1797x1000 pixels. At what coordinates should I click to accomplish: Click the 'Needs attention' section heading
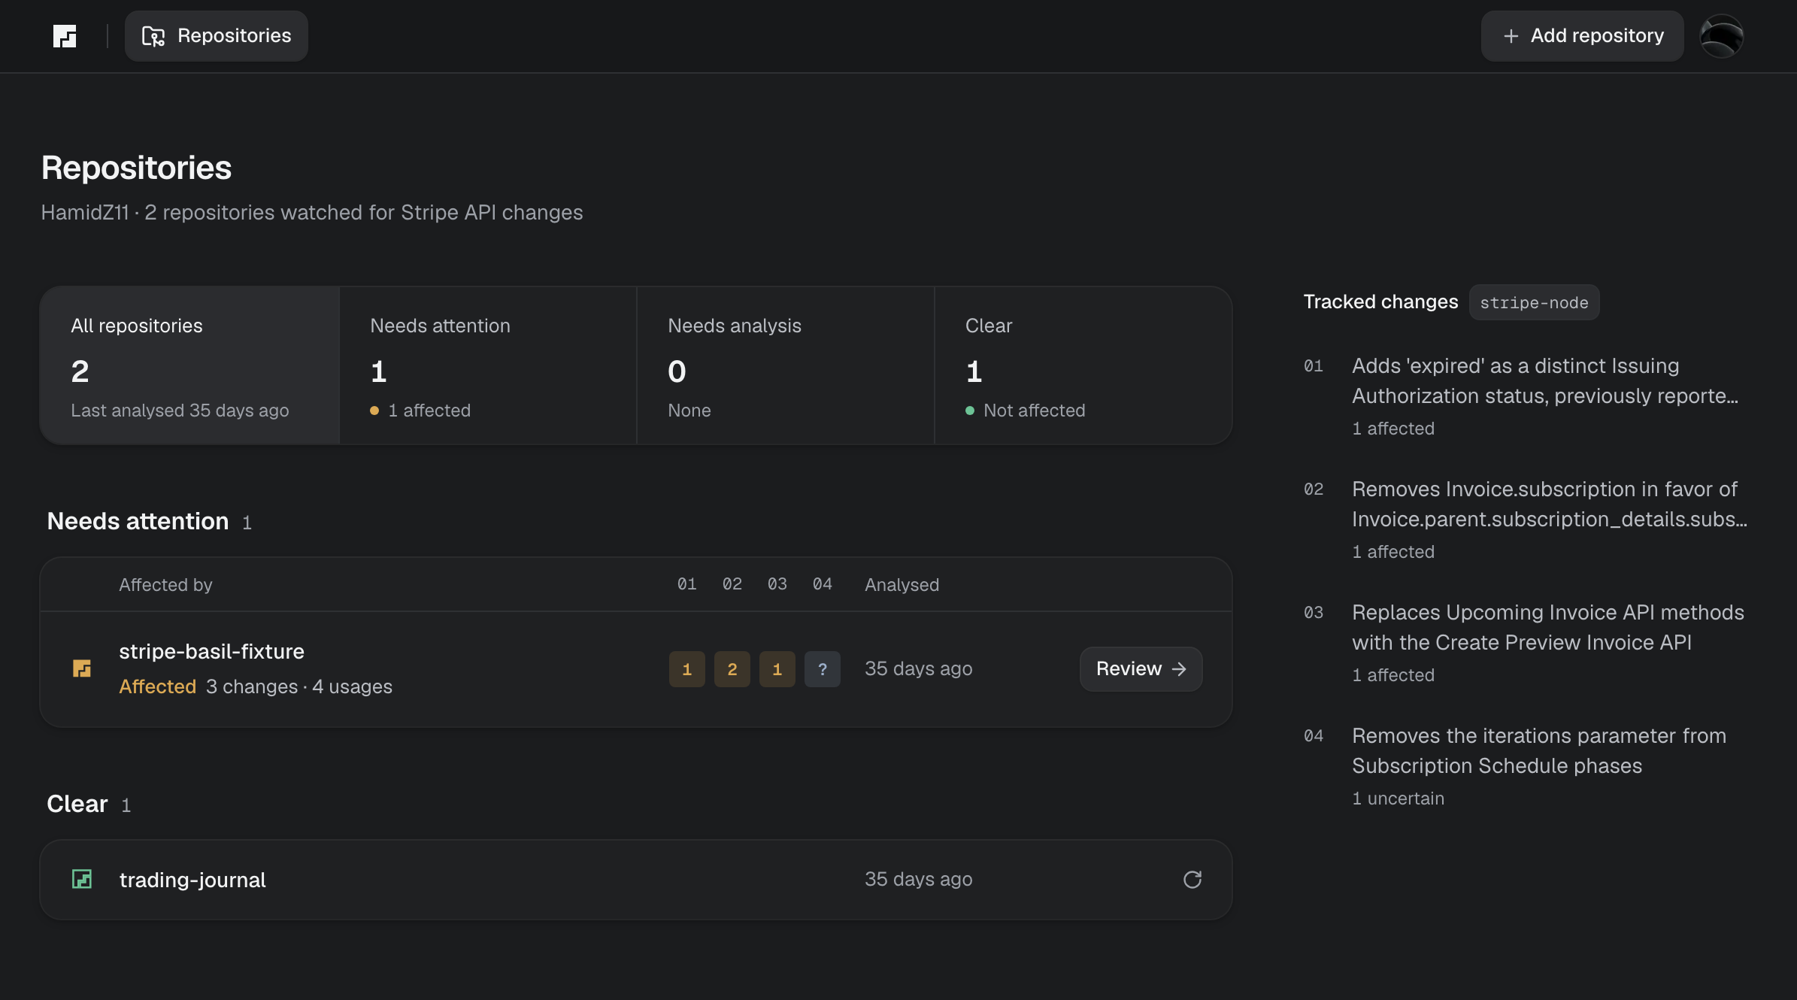point(138,521)
